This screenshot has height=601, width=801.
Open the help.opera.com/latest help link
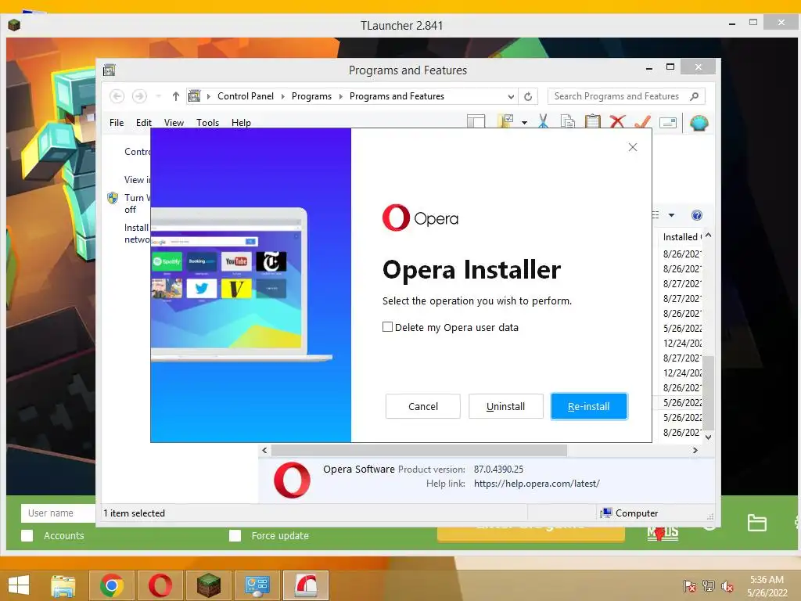(x=537, y=484)
